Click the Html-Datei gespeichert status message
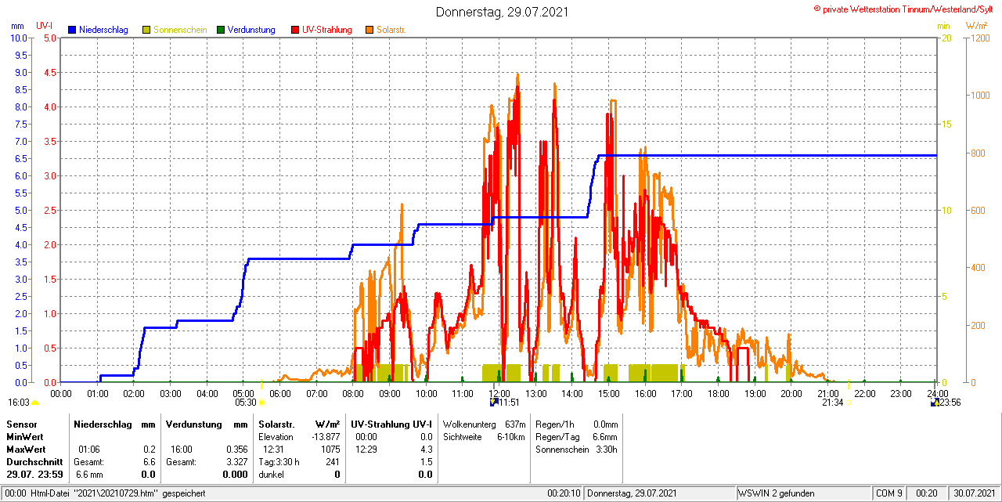 point(117,493)
